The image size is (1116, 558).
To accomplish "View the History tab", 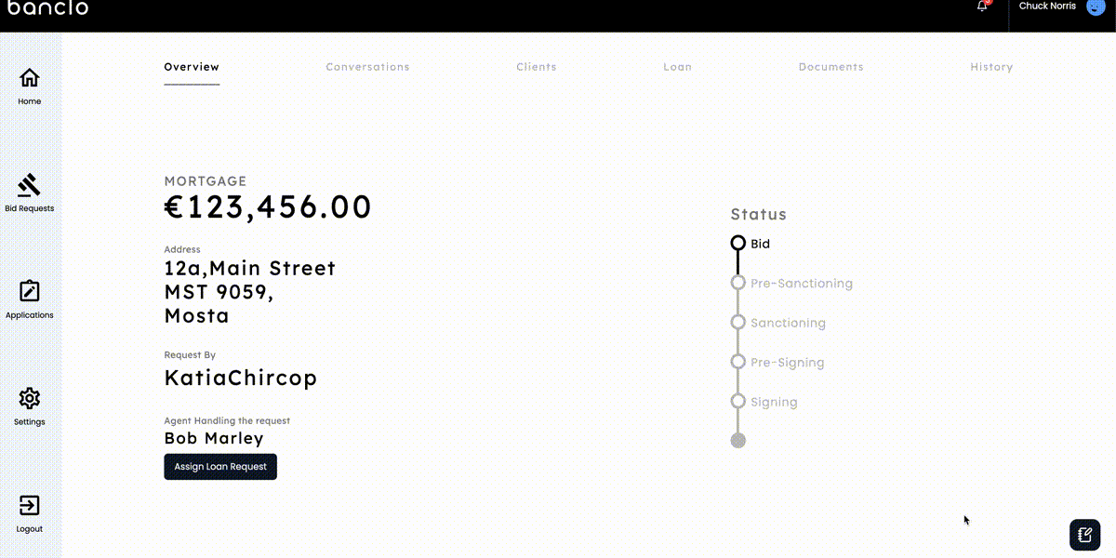I will coord(991,67).
